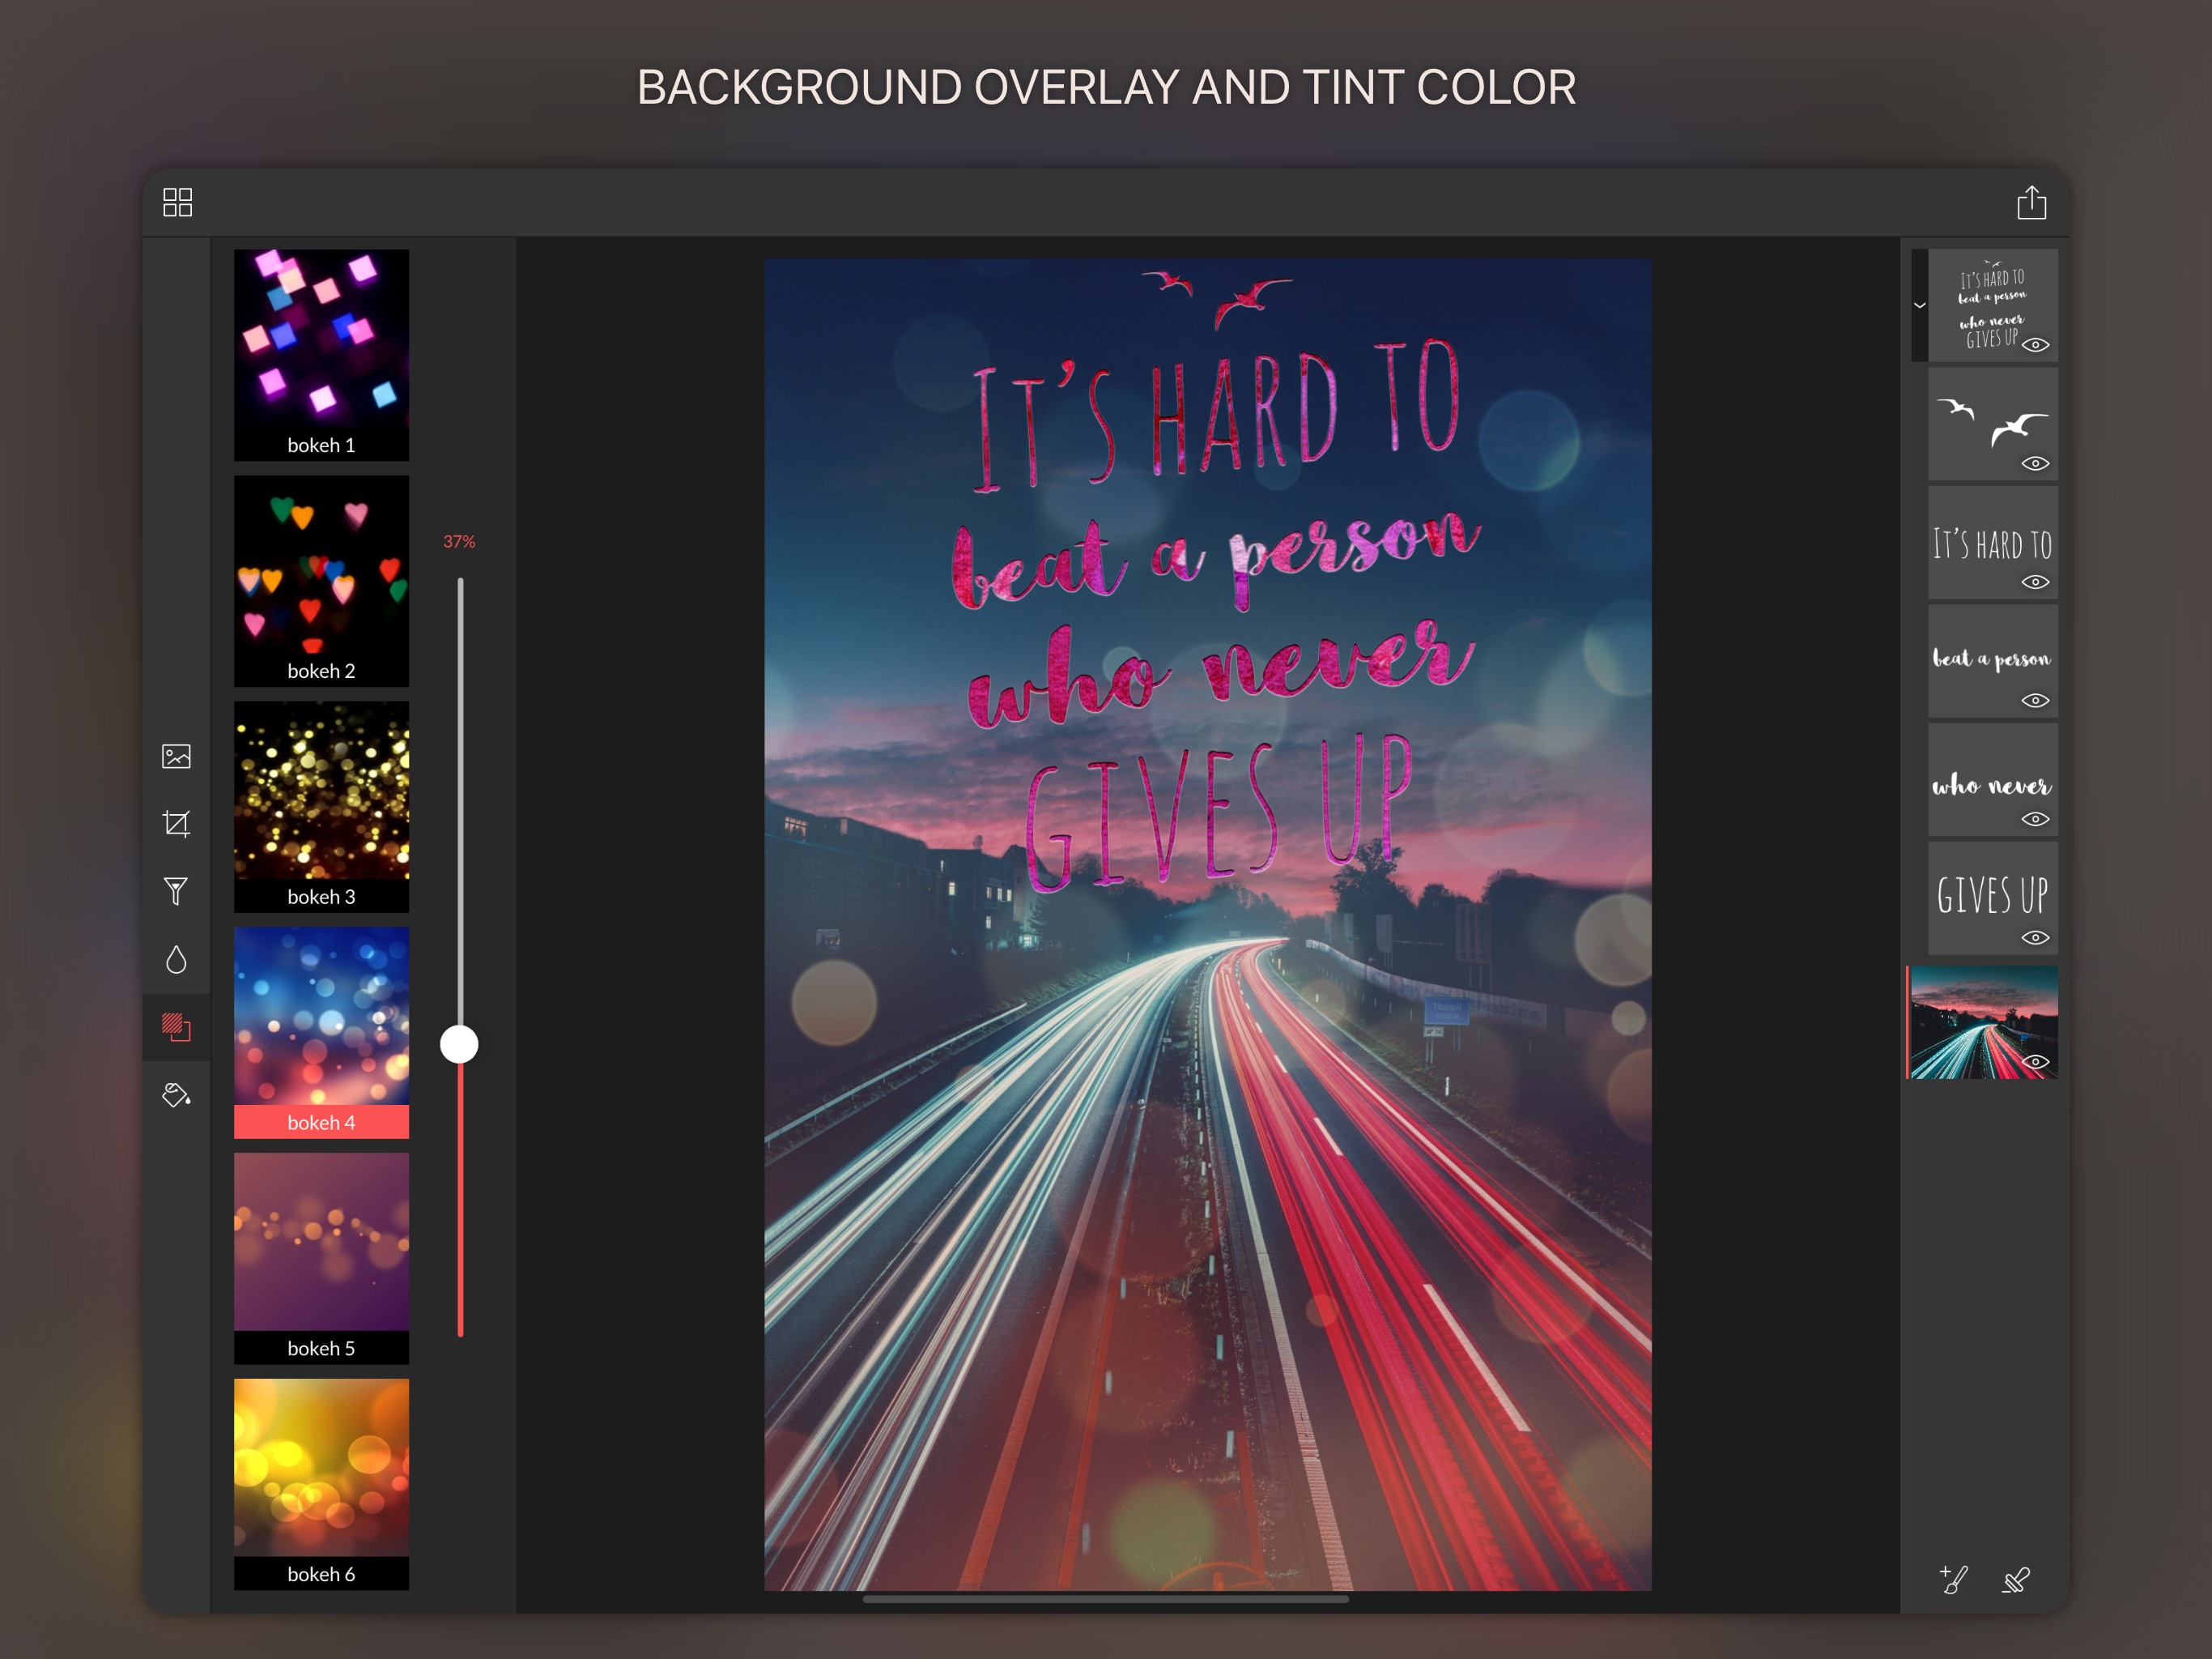Viewport: 2212px width, 1659px height.
Task: Open the filter funnel tool
Action: pos(176,890)
